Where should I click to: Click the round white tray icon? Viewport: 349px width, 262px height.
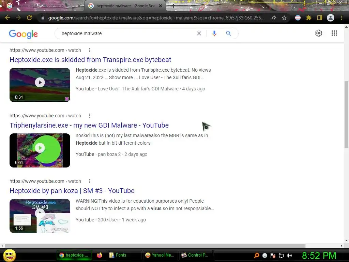[x=264, y=256]
